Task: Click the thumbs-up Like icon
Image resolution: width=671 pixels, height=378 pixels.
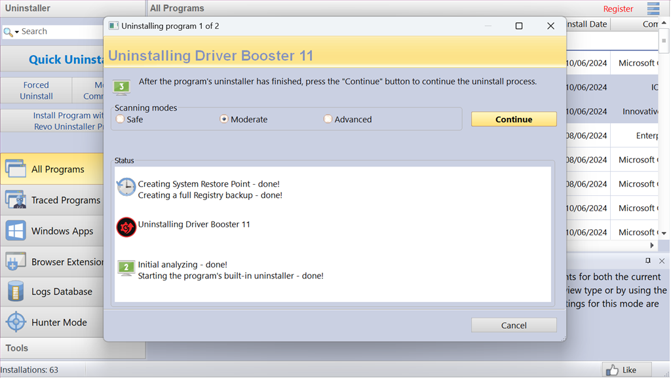Action: point(613,370)
